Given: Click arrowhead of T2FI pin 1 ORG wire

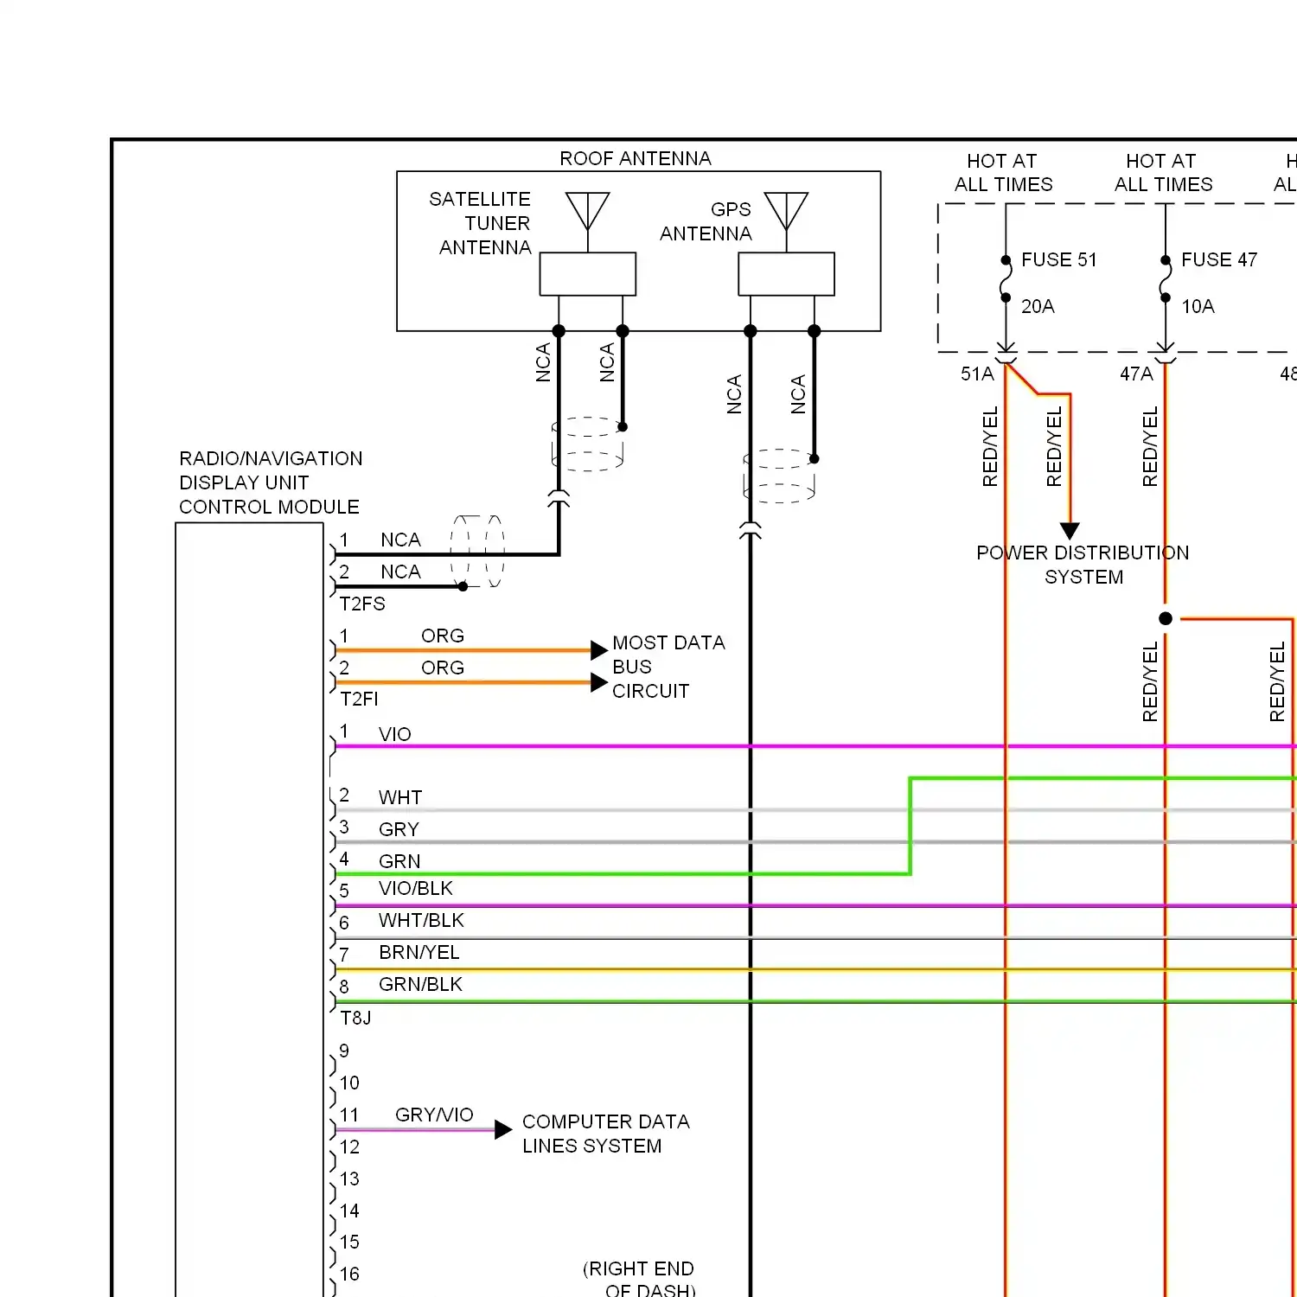Looking at the screenshot, I should click(598, 650).
